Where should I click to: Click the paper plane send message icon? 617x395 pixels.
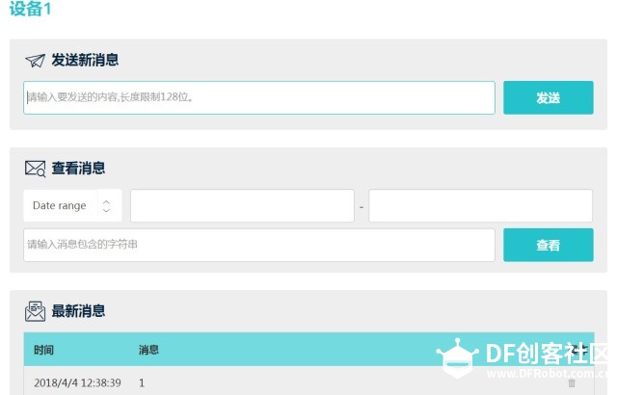point(36,61)
